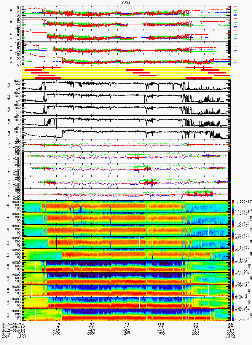Image resolution: width=252 pixels, height=345 pixels.
Task: Click the i_d ion spectrogram label
Action: tap(8, 218)
